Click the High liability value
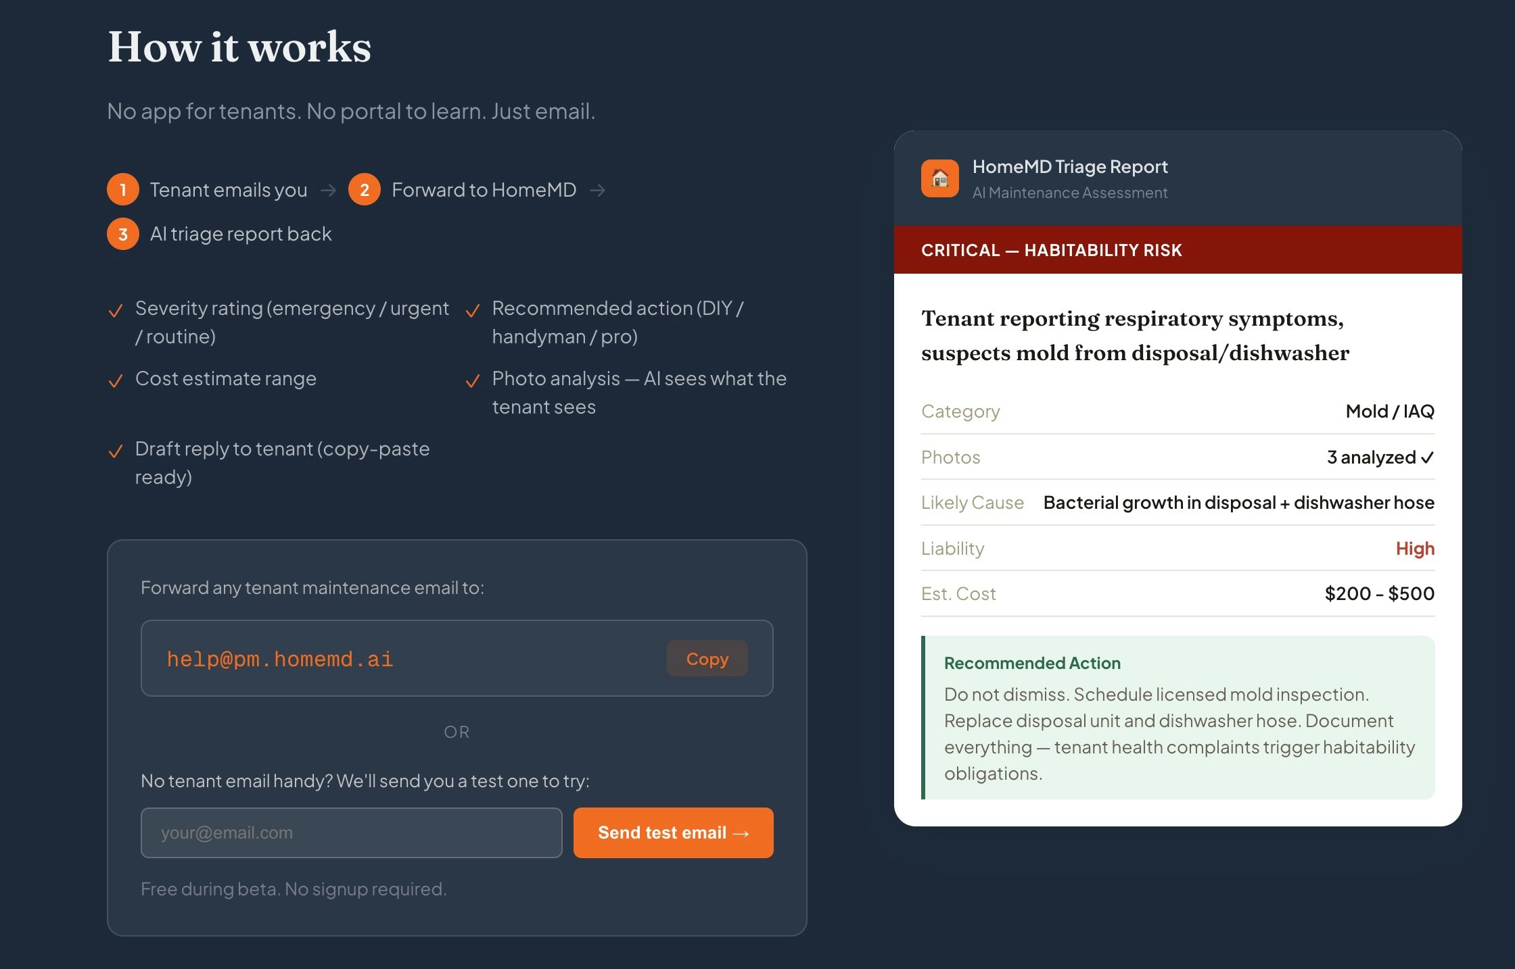Viewport: 1515px width, 969px height. 1415,549
